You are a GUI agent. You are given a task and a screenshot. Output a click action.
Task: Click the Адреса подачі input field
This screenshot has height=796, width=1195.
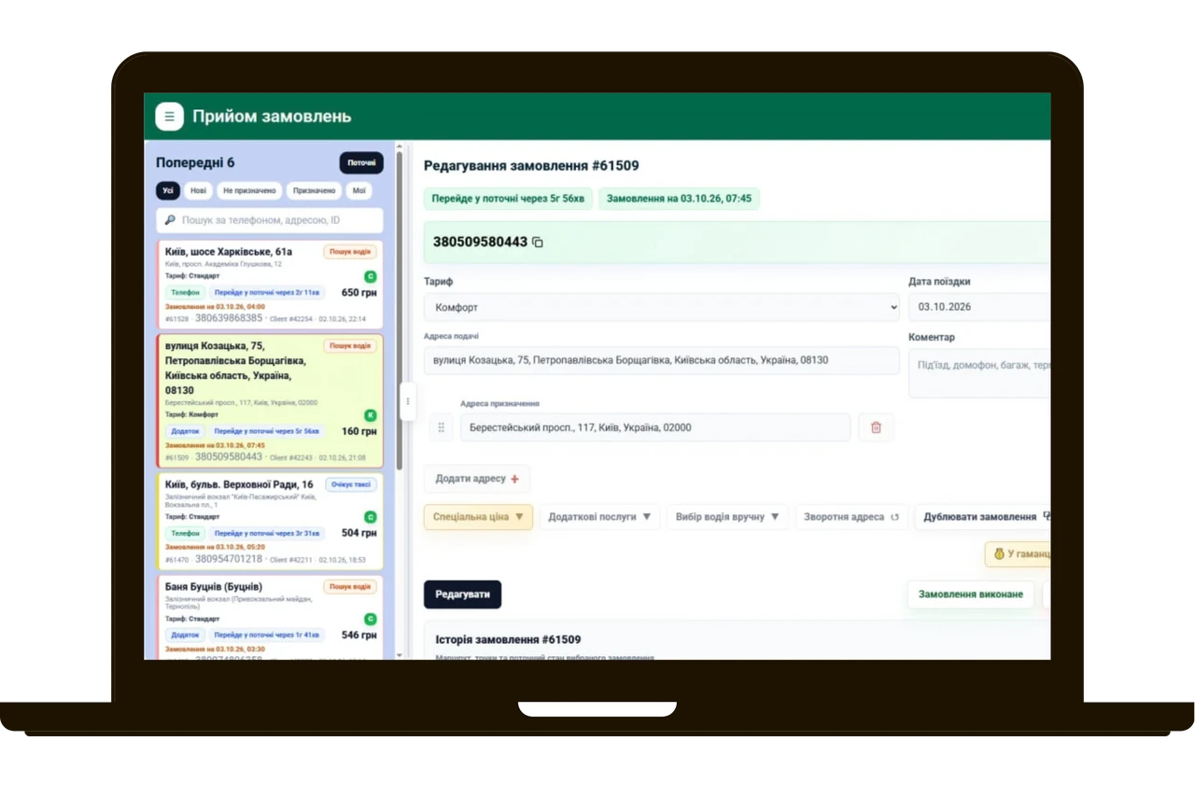(x=662, y=360)
